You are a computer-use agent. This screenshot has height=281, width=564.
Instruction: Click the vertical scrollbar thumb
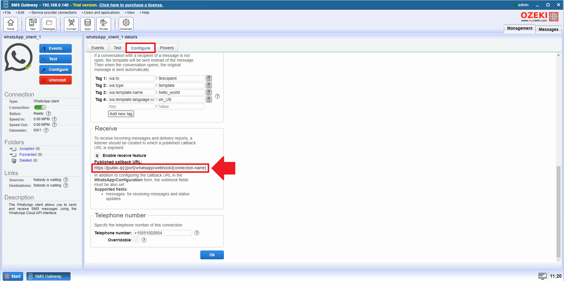pos(558,211)
